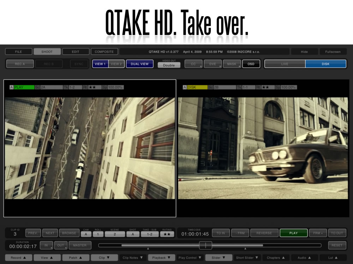Click the MASTER button
The image size is (353, 264).
click(x=80, y=245)
